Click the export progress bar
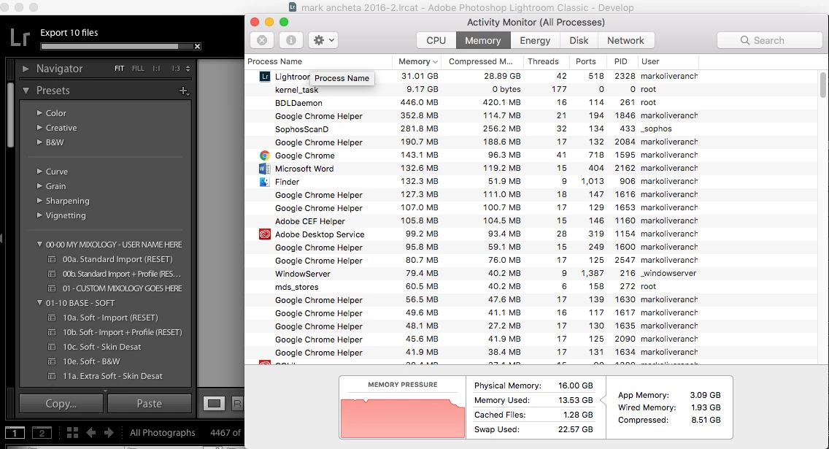Viewport: 829px width, 449px height. click(x=117, y=47)
